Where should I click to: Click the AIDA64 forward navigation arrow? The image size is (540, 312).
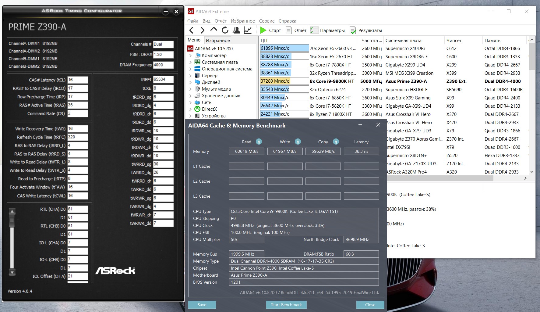(202, 30)
